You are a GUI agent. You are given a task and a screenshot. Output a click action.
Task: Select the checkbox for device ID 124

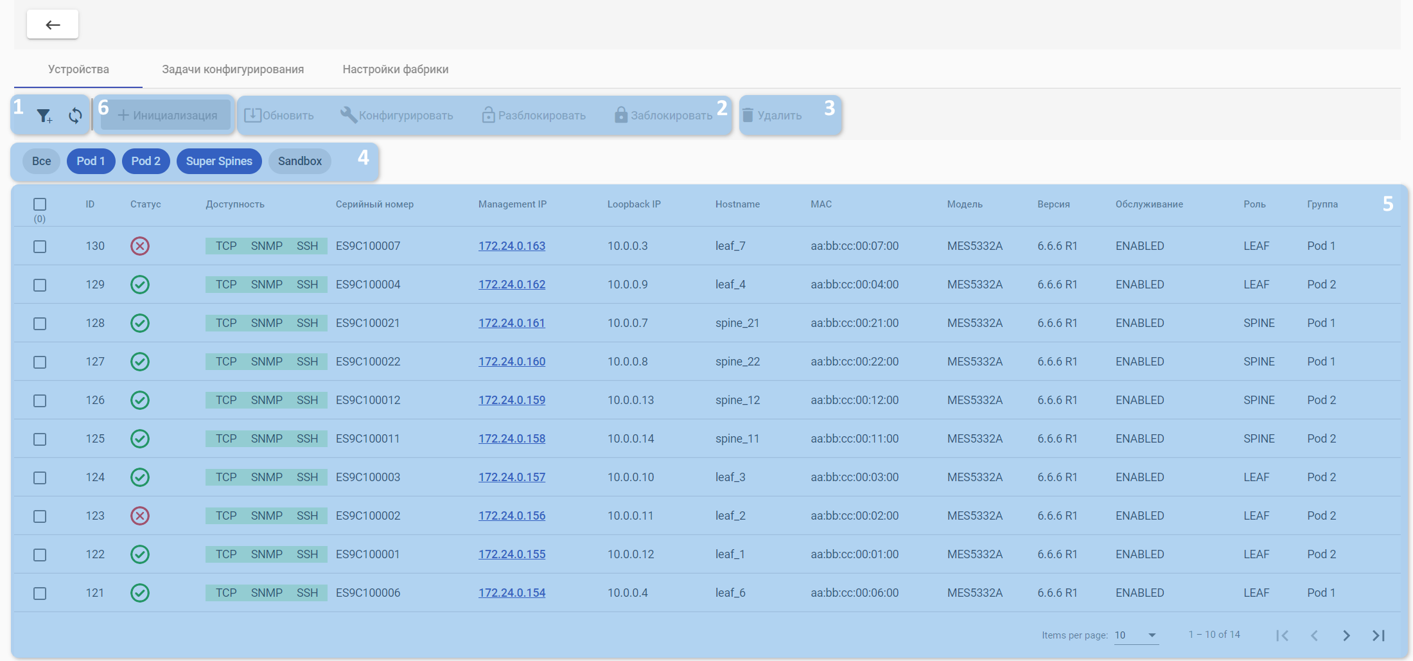(40, 477)
